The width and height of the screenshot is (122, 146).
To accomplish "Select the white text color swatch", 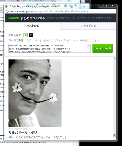I will click(25, 35).
